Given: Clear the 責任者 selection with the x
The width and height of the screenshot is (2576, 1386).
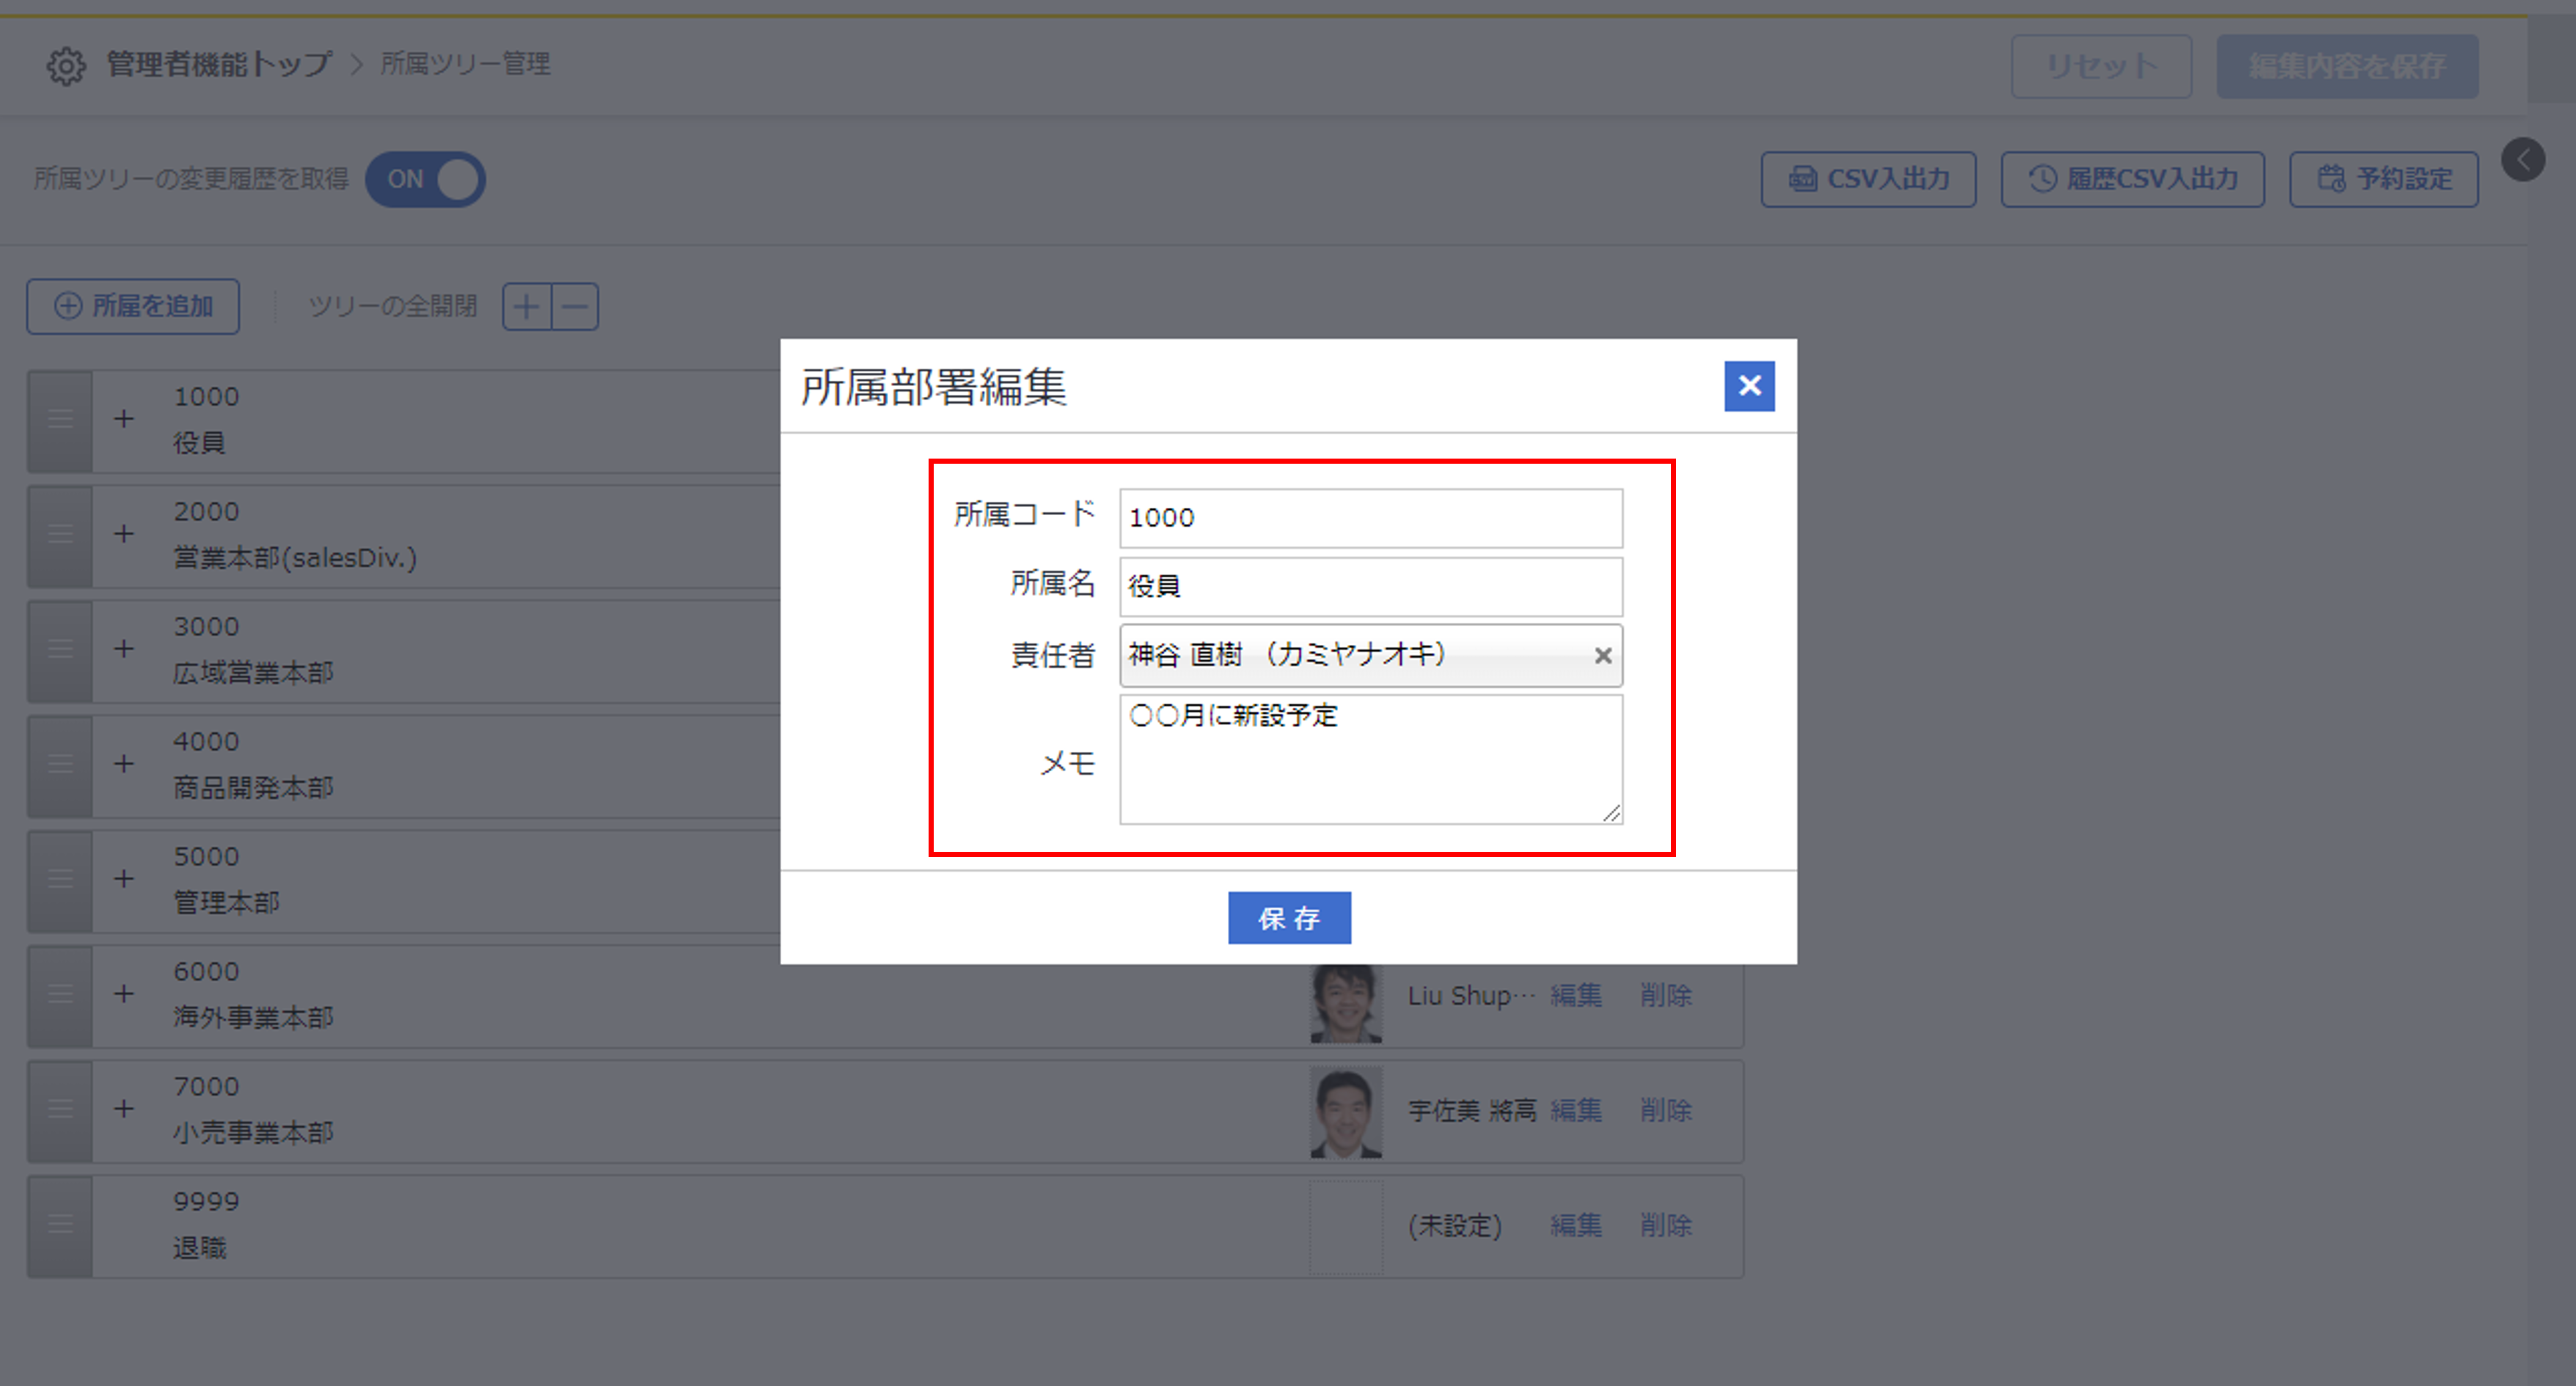Looking at the screenshot, I should (x=1602, y=656).
